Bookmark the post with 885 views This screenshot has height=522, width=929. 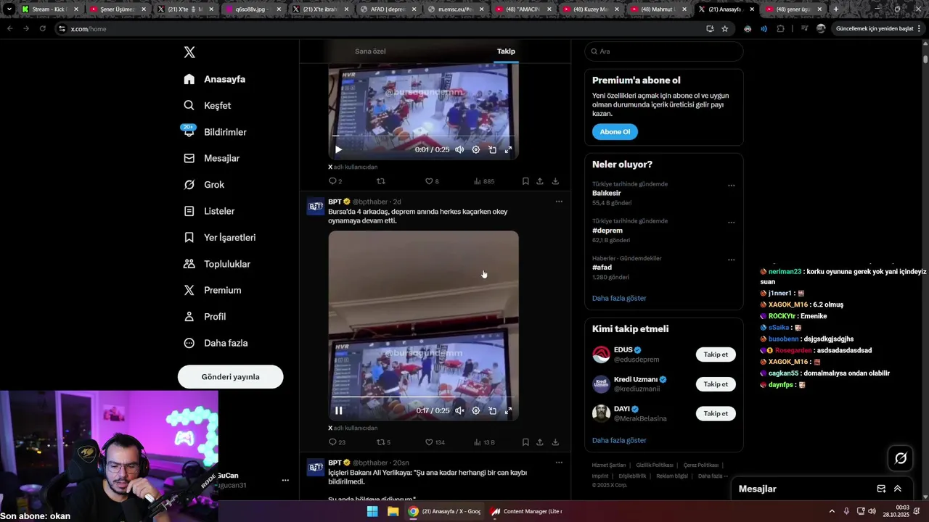(525, 181)
